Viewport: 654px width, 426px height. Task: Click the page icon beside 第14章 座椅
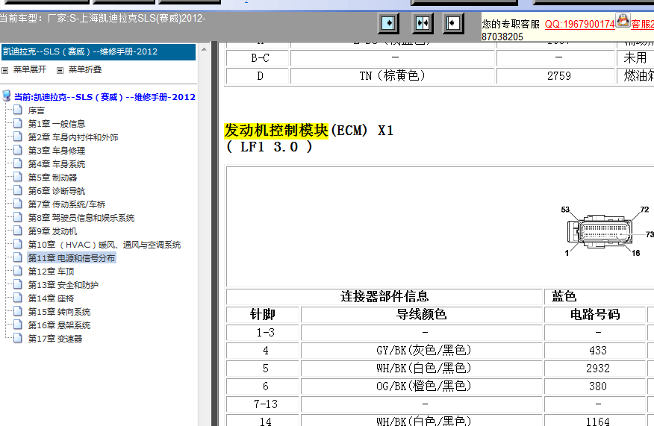pos(17,298)
